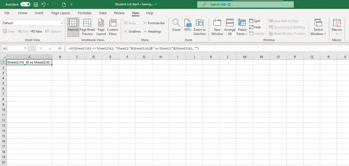This screenshot has height=166, width=349.
Task: Split the worksheet window
Action: (x=255, y=21)
